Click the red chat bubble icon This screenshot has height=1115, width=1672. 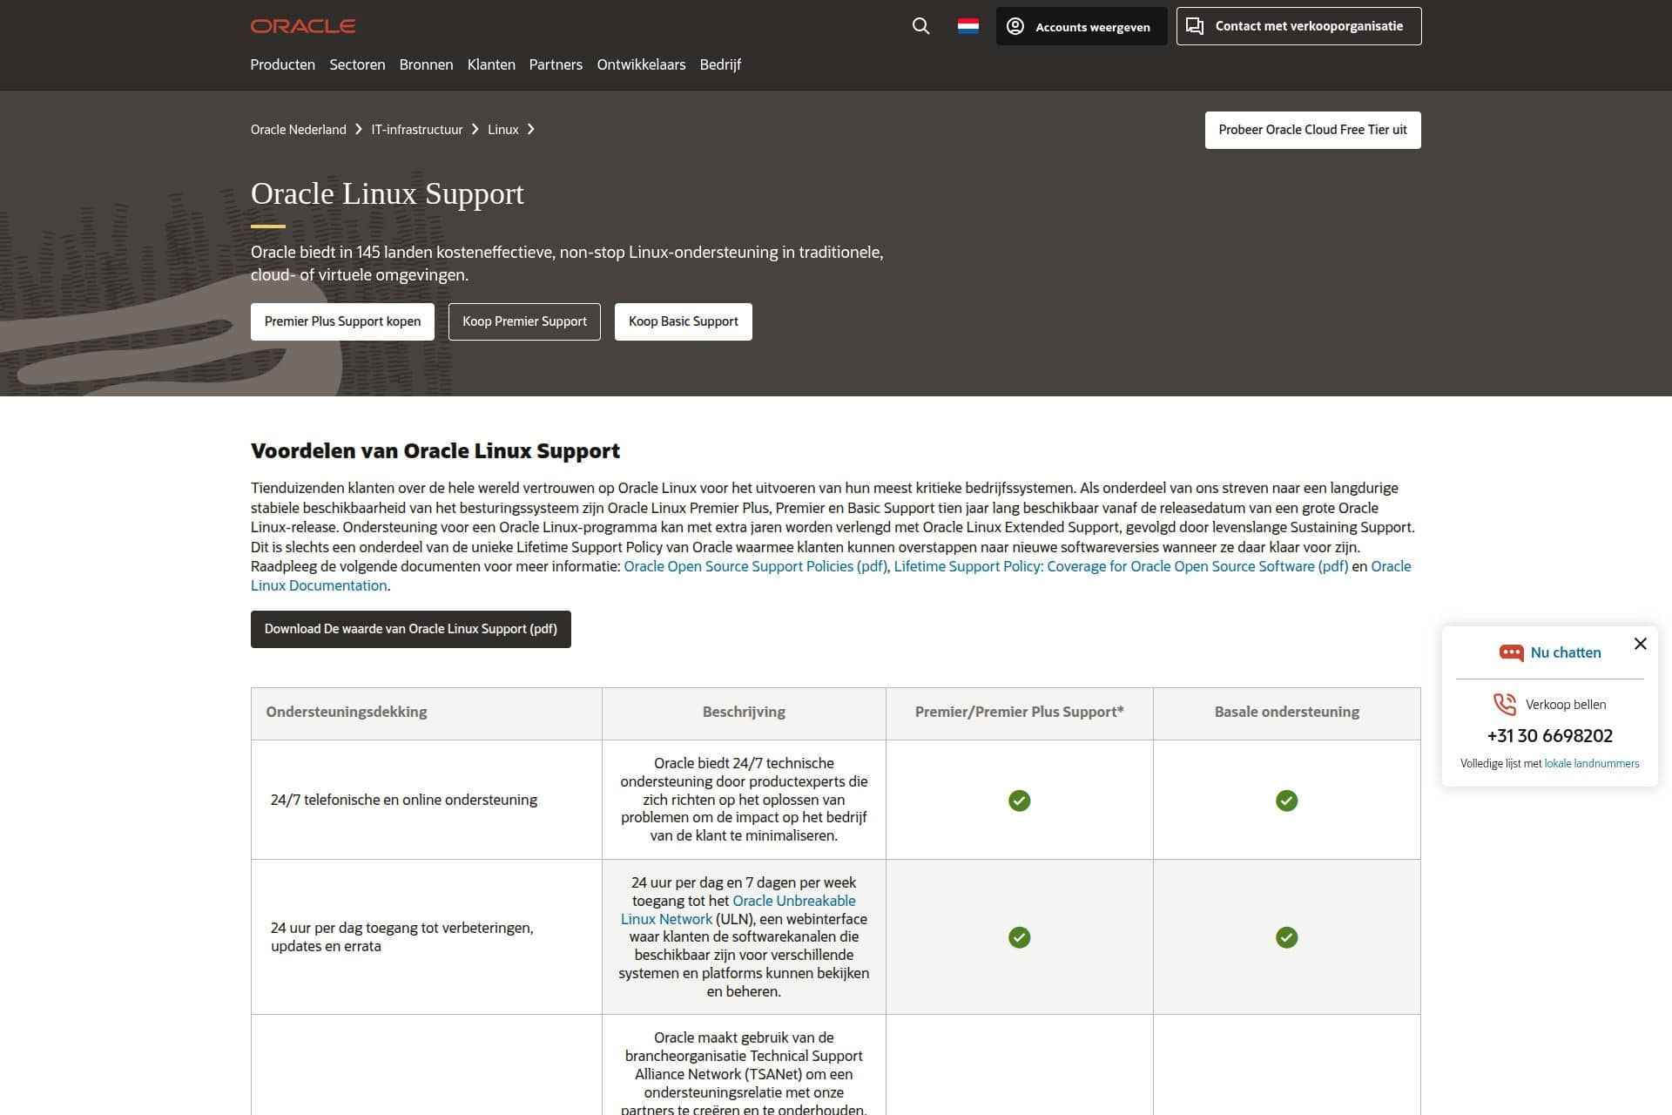point(1511,652)
